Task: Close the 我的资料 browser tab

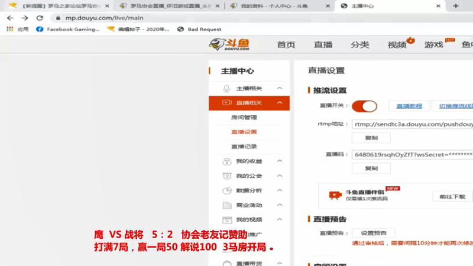Action: pos(328,6)
